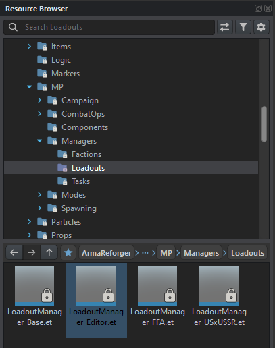
Task: Click the MP folder icon
Action: (42, 87)
